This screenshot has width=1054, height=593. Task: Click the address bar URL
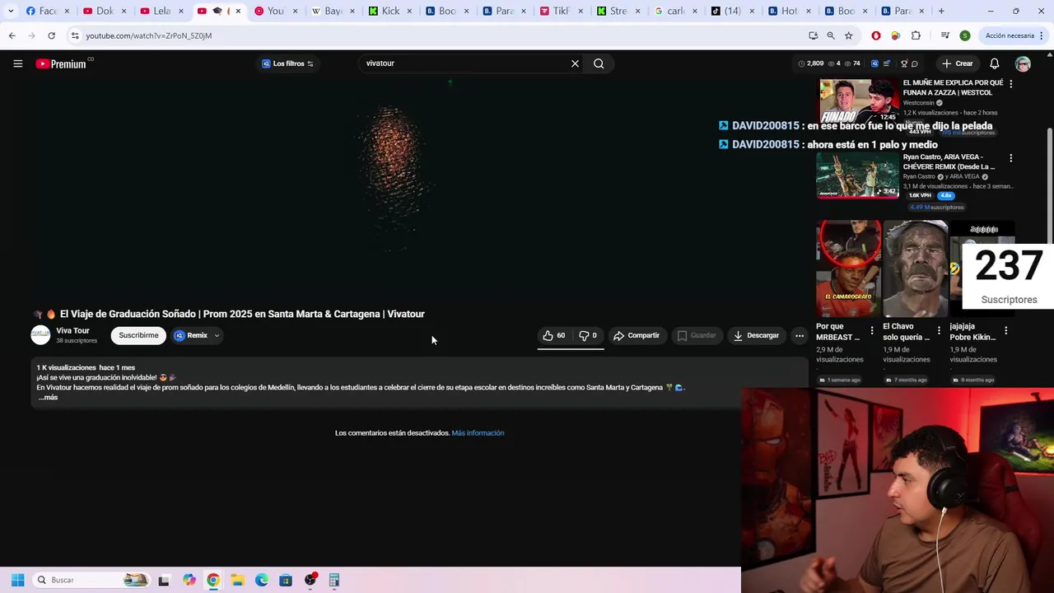(149, 35)
